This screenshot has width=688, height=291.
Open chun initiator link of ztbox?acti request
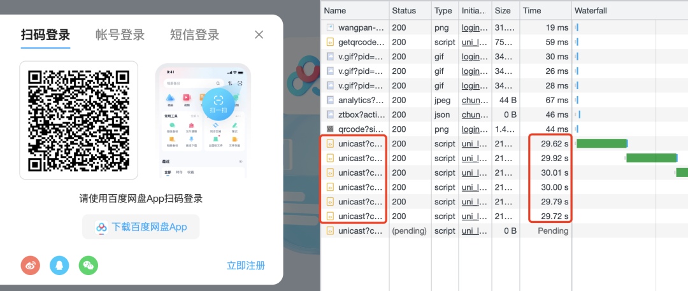(x=475, y=115)
